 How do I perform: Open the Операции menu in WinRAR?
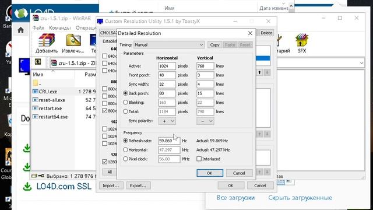86,28
